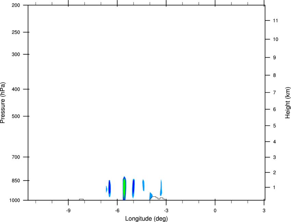
Task: Click the 'Height (km)' axis title
Action: tap(288, 103)
